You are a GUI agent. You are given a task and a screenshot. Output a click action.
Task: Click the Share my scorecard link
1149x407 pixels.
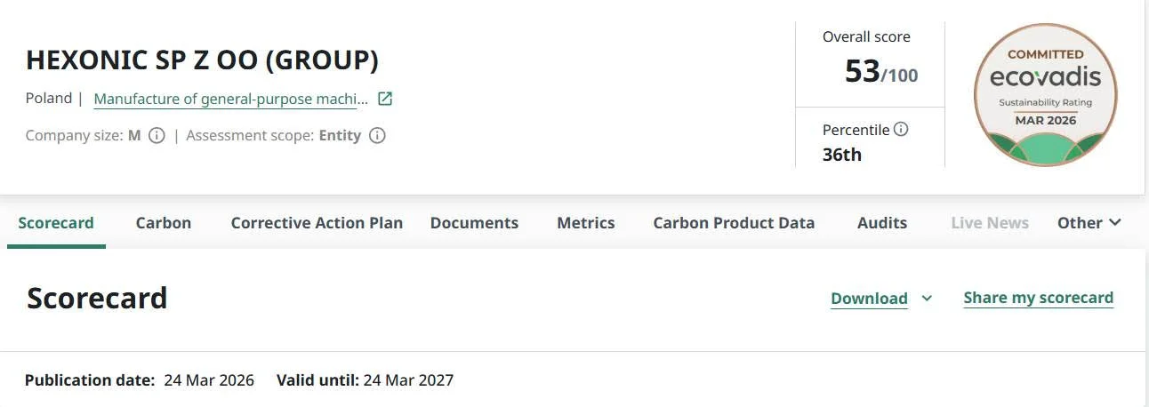click(x=1038, y=298)
